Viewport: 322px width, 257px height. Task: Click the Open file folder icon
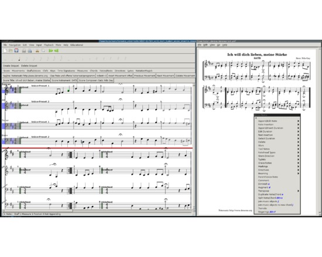point(11,51)
